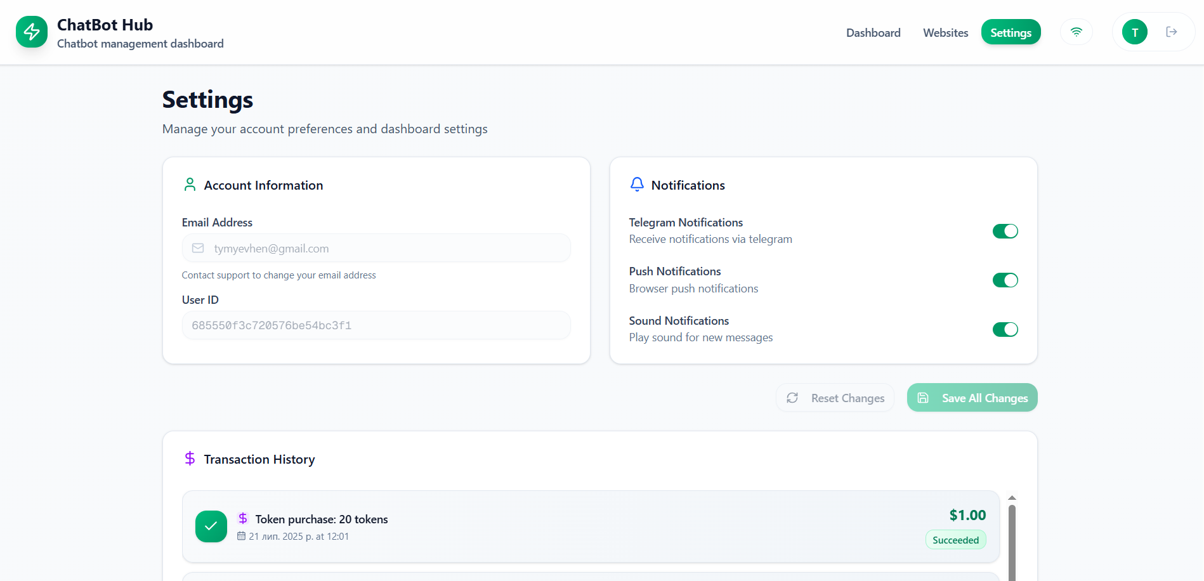Click the dollar icon beside token purchase entry
1204x581 pixels.
click(x=243, y=518)
